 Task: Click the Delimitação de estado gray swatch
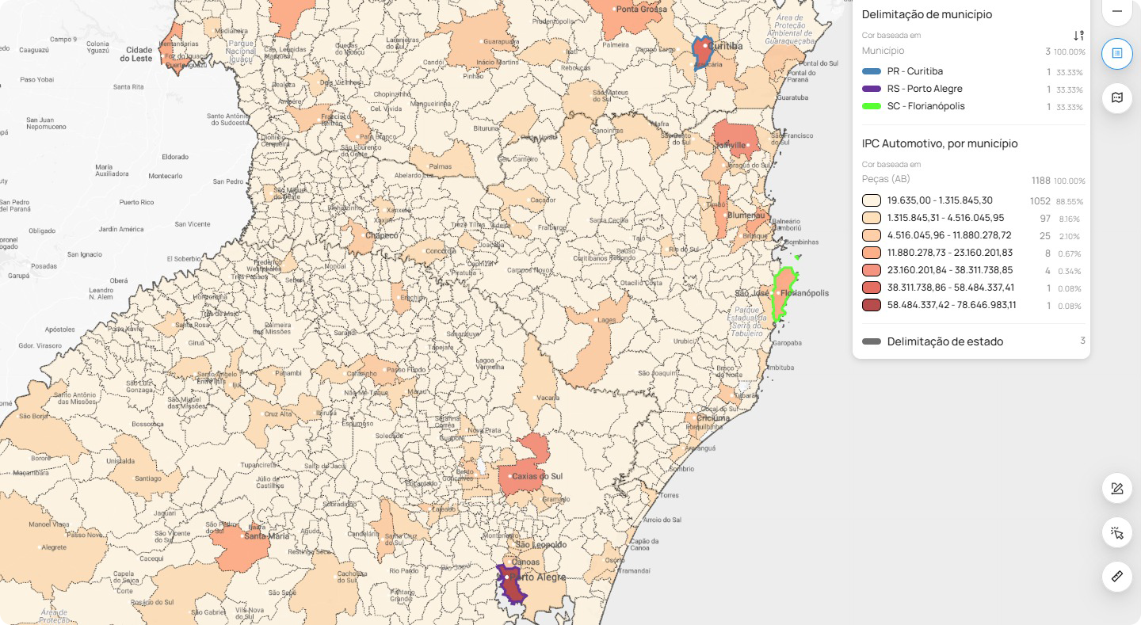click(x=872, y=341)
